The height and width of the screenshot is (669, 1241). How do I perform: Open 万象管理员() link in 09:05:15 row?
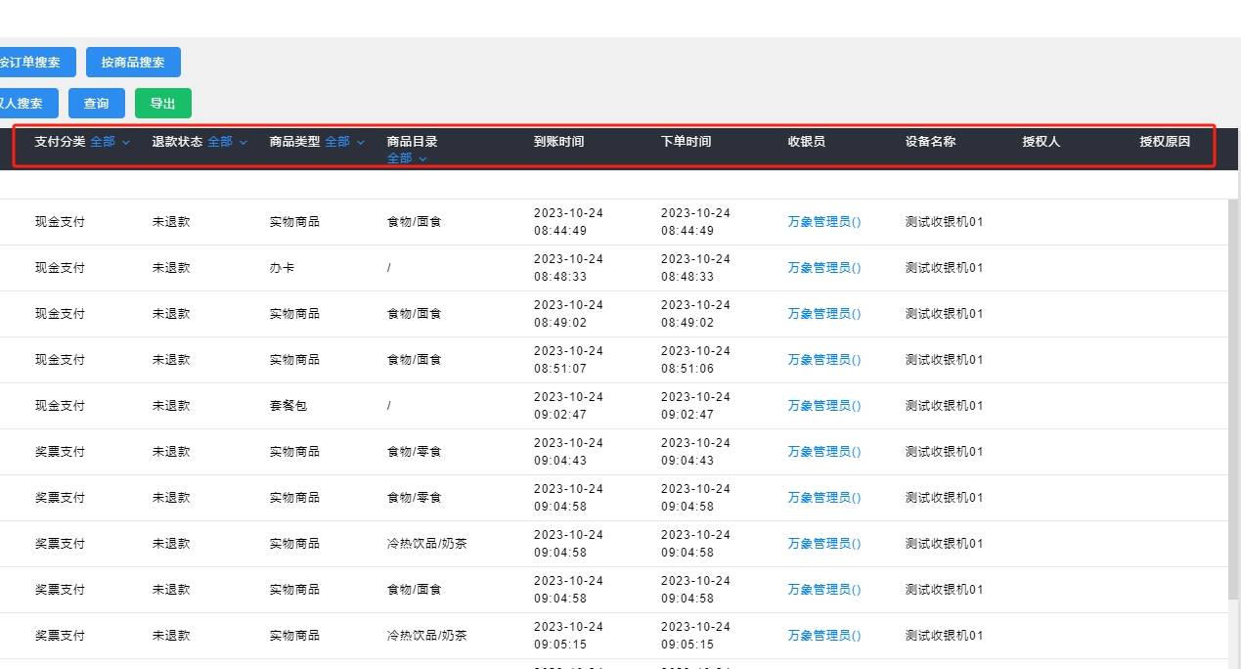tap(824, 636)
